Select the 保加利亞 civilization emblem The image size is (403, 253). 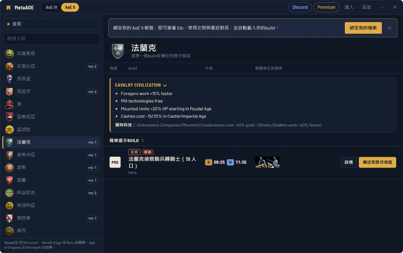click(x=10, y=205)
